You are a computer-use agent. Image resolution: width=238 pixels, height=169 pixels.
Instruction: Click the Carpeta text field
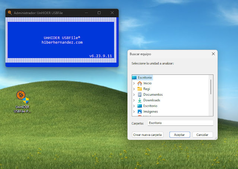pyautogui.click(x=181, y=123)
